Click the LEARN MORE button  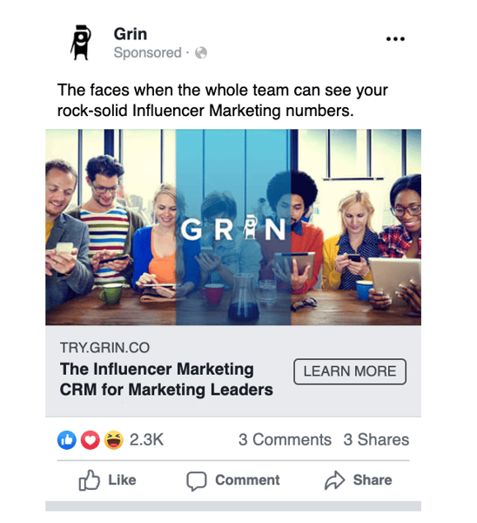(350, 371)
